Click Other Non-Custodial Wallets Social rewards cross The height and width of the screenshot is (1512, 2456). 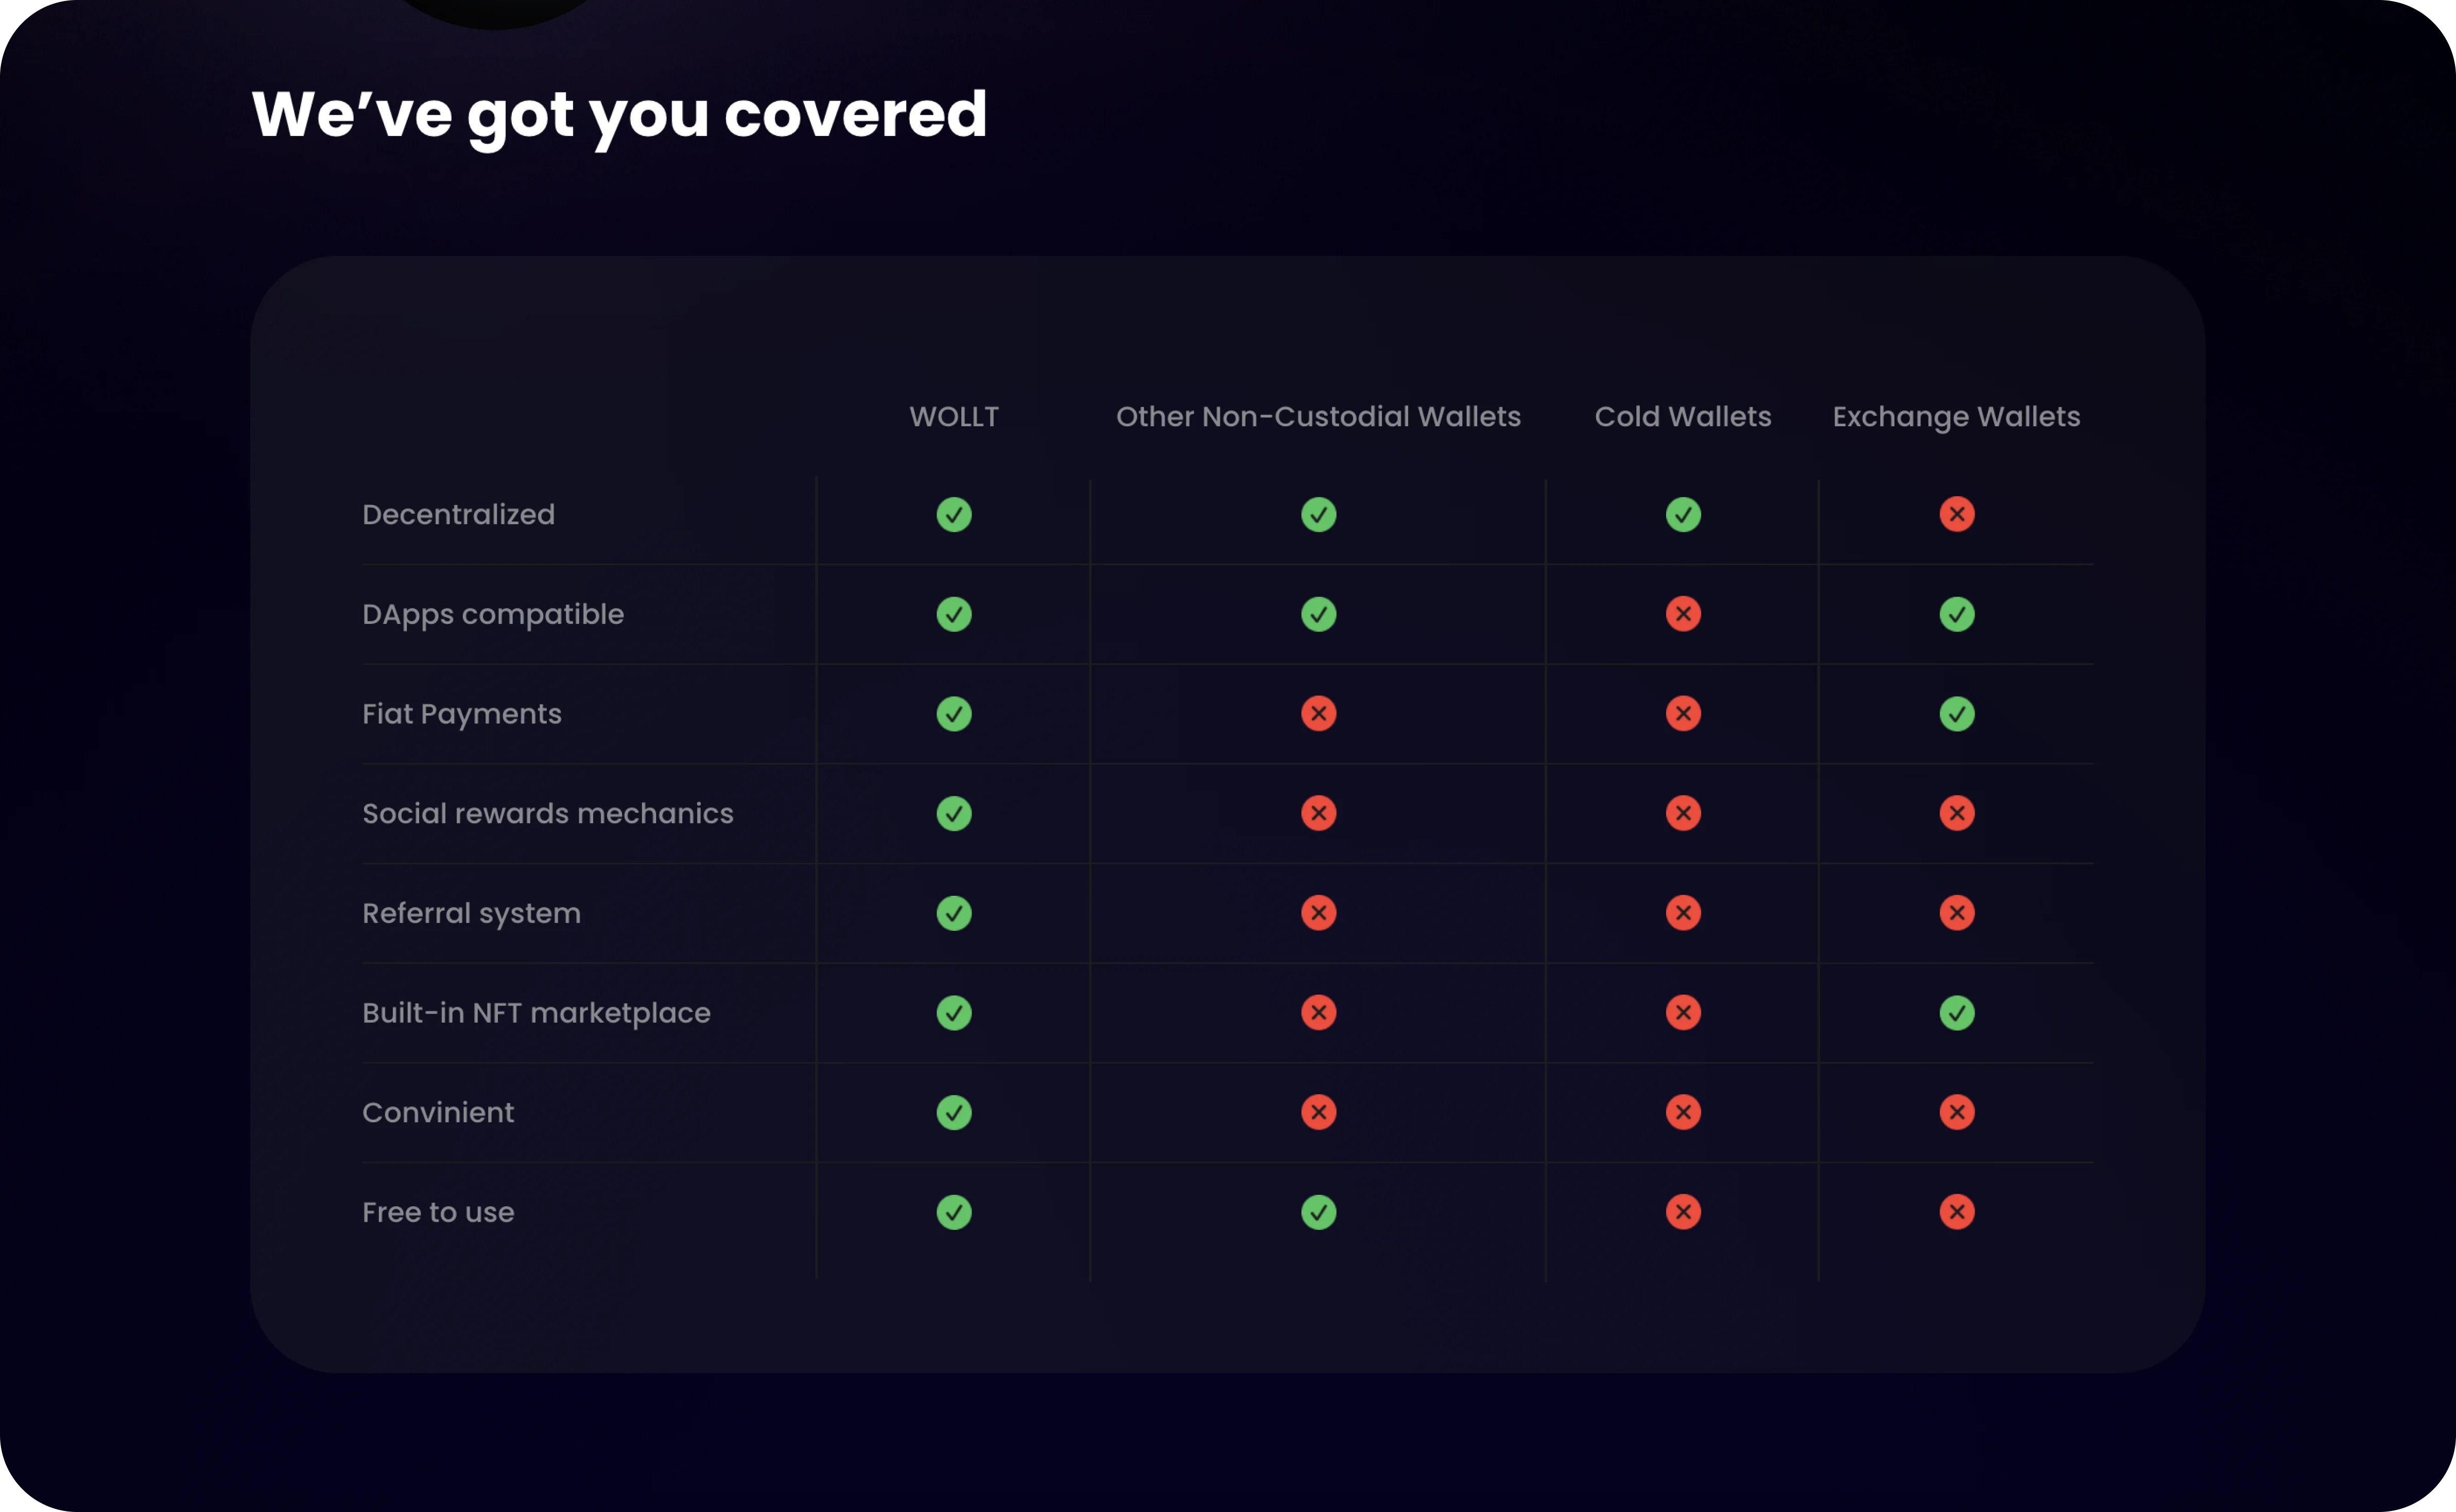1318,813
